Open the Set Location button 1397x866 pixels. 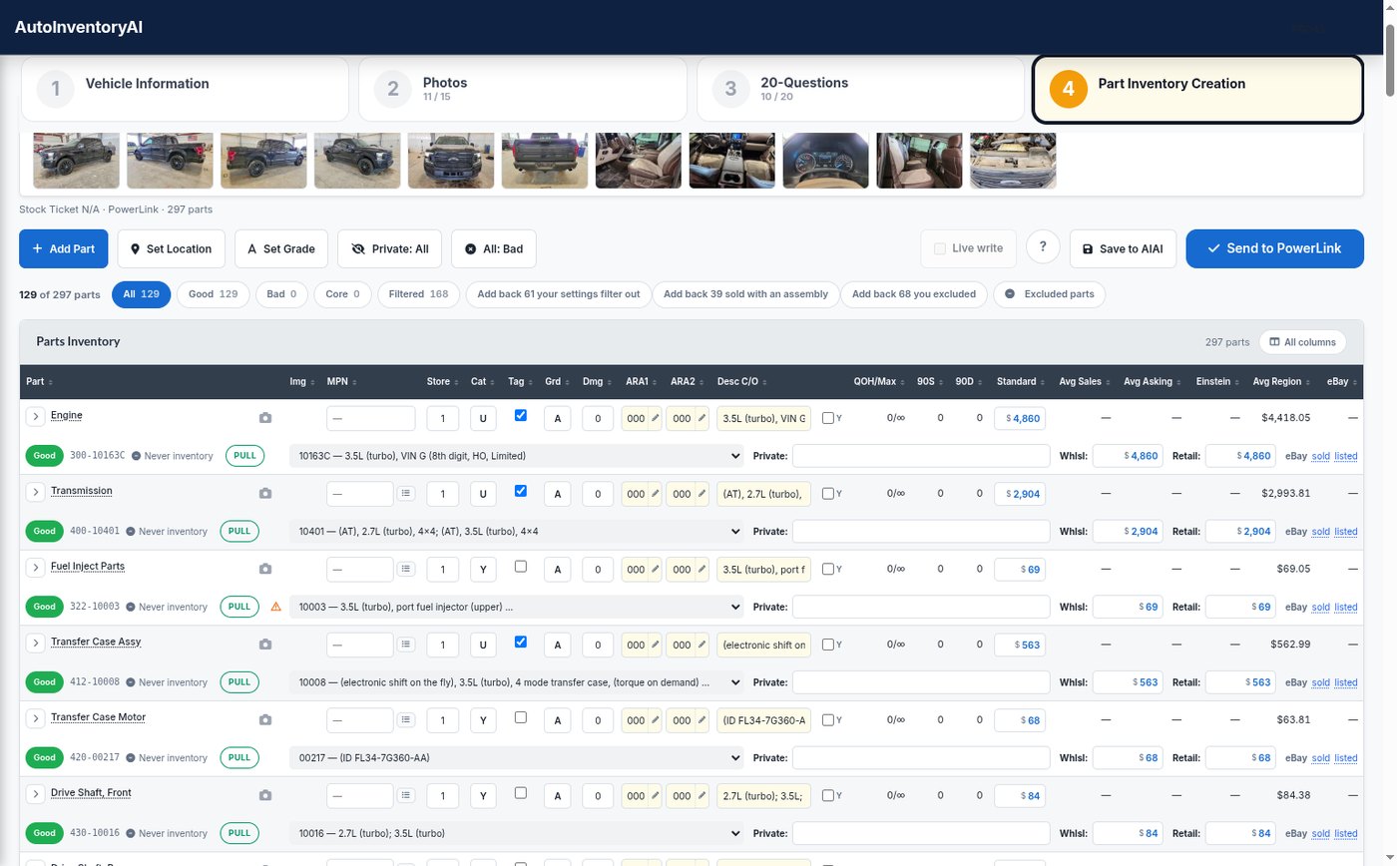pos(172,248)
